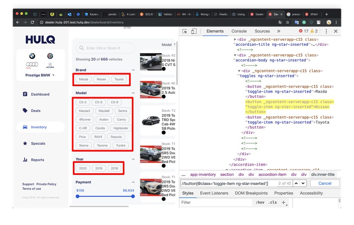The width and height of the screenshot is (354, 225).
Task: Toggle the 2020 year filter
Action: tap(83, 169)
